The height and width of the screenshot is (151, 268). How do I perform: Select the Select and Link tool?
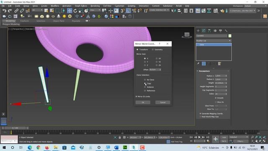pyautogui.click(x=16, y=11)
